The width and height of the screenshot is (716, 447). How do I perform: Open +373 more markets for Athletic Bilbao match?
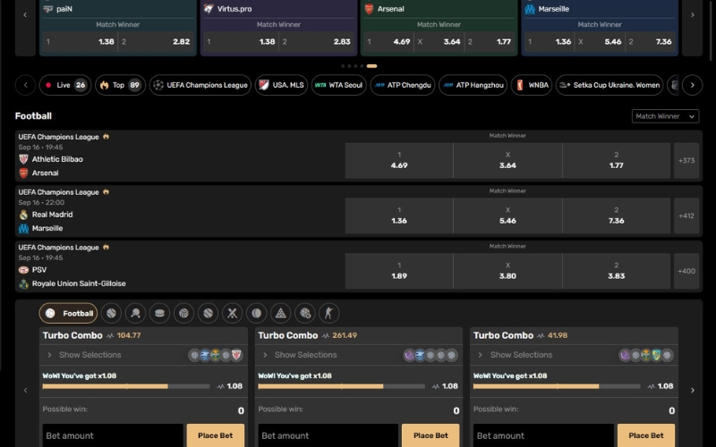[686, 161]
